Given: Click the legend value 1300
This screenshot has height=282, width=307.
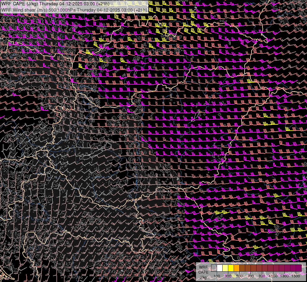Looking at the screenshot, I should (284, 276).
